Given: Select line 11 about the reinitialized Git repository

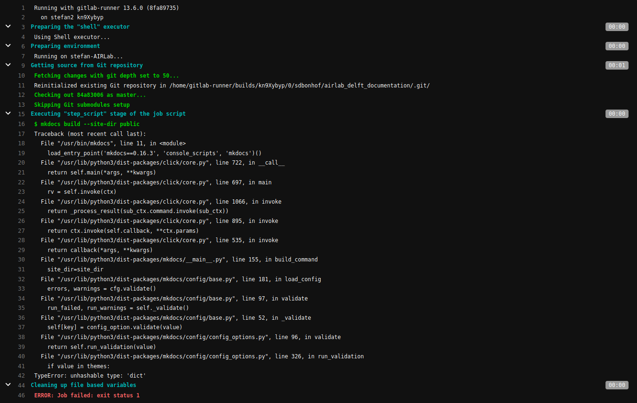Looking at the screenshot, I should pyautogui.click(x=21, y=85).
